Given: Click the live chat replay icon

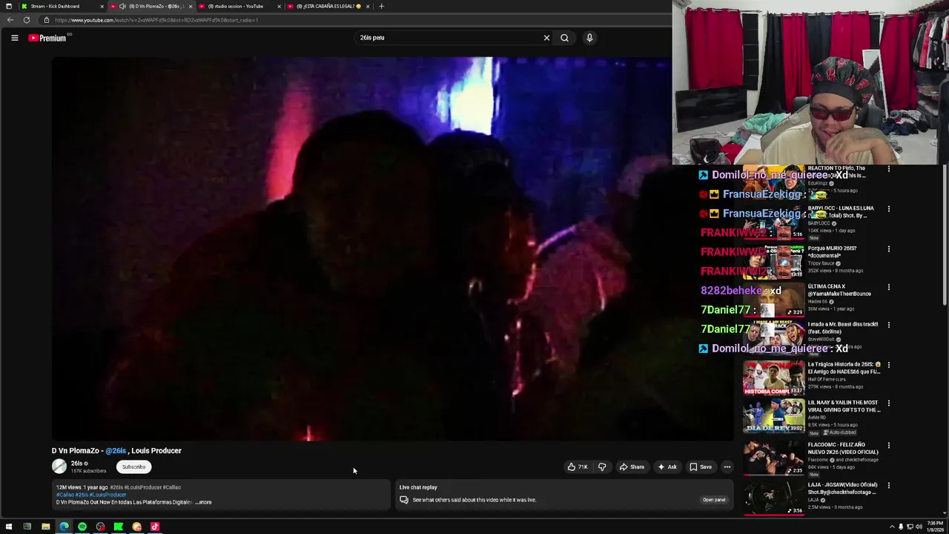Looking at the screenshot, I should [404, 500].
